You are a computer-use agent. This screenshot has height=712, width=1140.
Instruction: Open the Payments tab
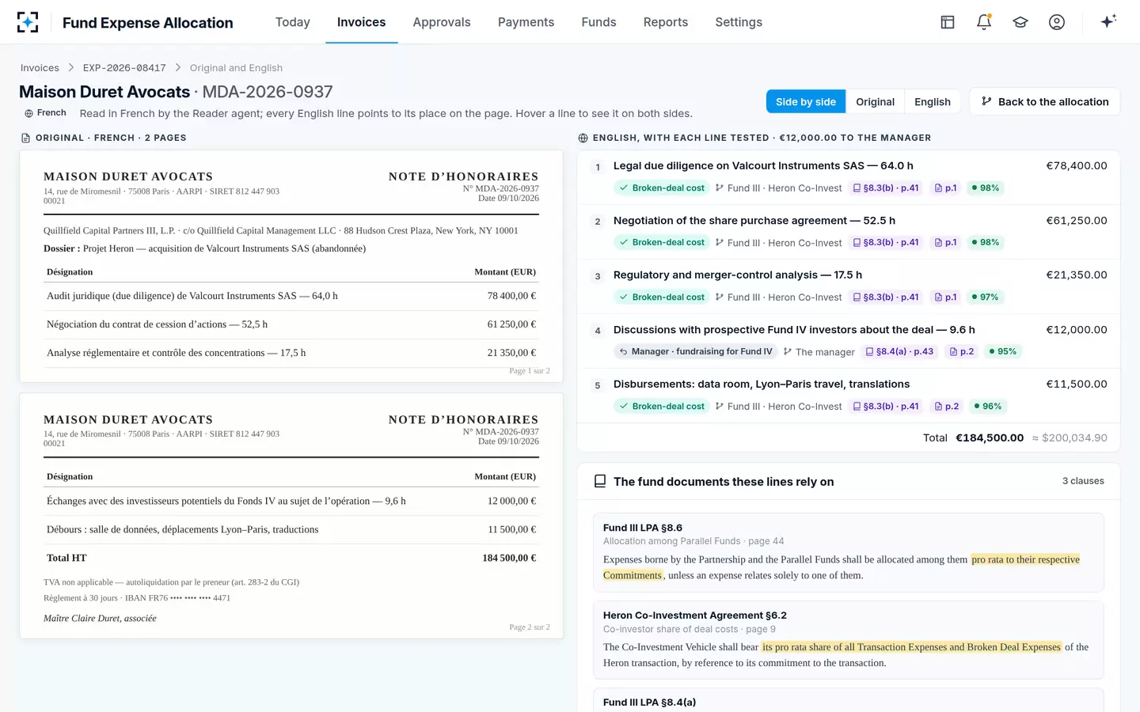tap(526, 22)
